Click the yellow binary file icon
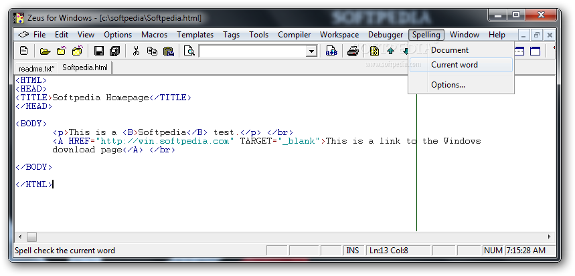This screenshot has height=276, width=575. (374, 51)
